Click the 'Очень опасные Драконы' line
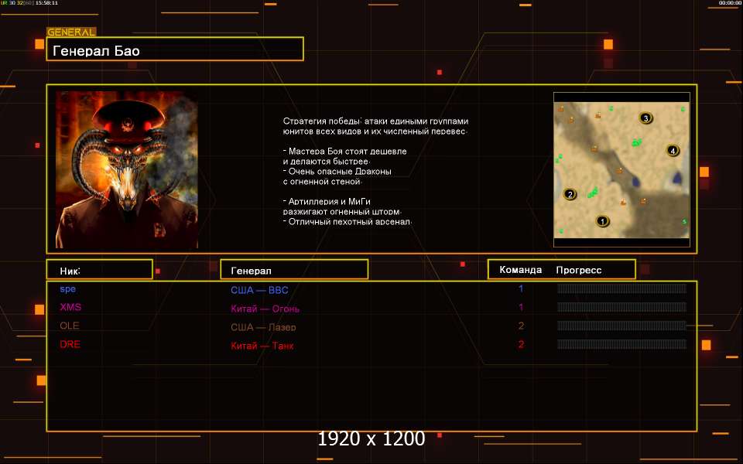Viewport: 743px width, 464px height. tap(337, 172)
